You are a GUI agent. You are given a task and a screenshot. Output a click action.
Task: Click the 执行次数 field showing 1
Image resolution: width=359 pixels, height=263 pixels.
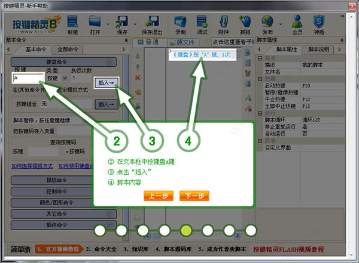(82, 78)
